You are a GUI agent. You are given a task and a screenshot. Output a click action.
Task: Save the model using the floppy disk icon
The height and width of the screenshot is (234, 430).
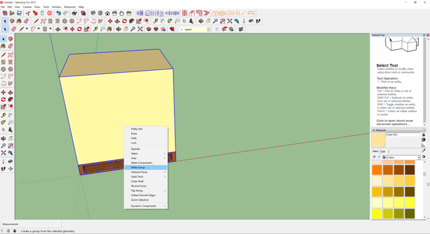(x=19, y=13)
